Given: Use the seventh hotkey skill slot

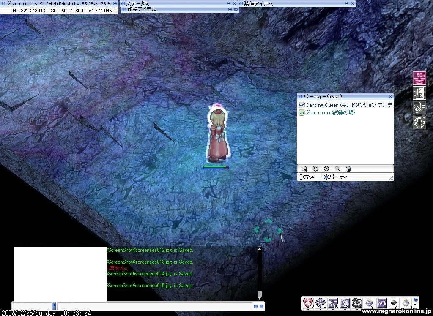Looking at the screenshot, I should (382, 303).
